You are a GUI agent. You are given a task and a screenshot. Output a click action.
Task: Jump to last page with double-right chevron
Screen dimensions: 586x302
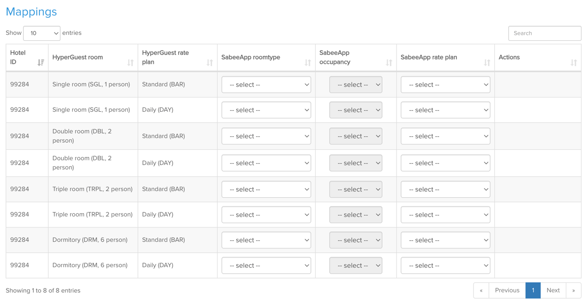pyautogui.click(x=574, y=290)
